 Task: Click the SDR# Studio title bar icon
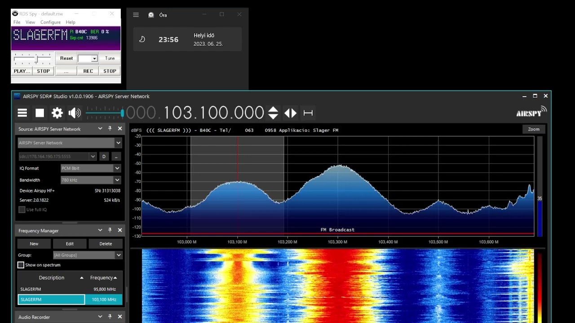point(17,96)
